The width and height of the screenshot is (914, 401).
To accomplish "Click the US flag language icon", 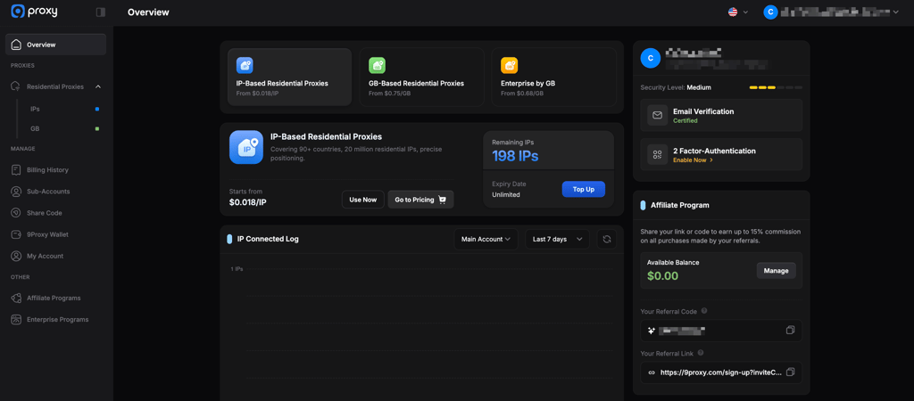I will pyautogui.click(x=733, y=12).
